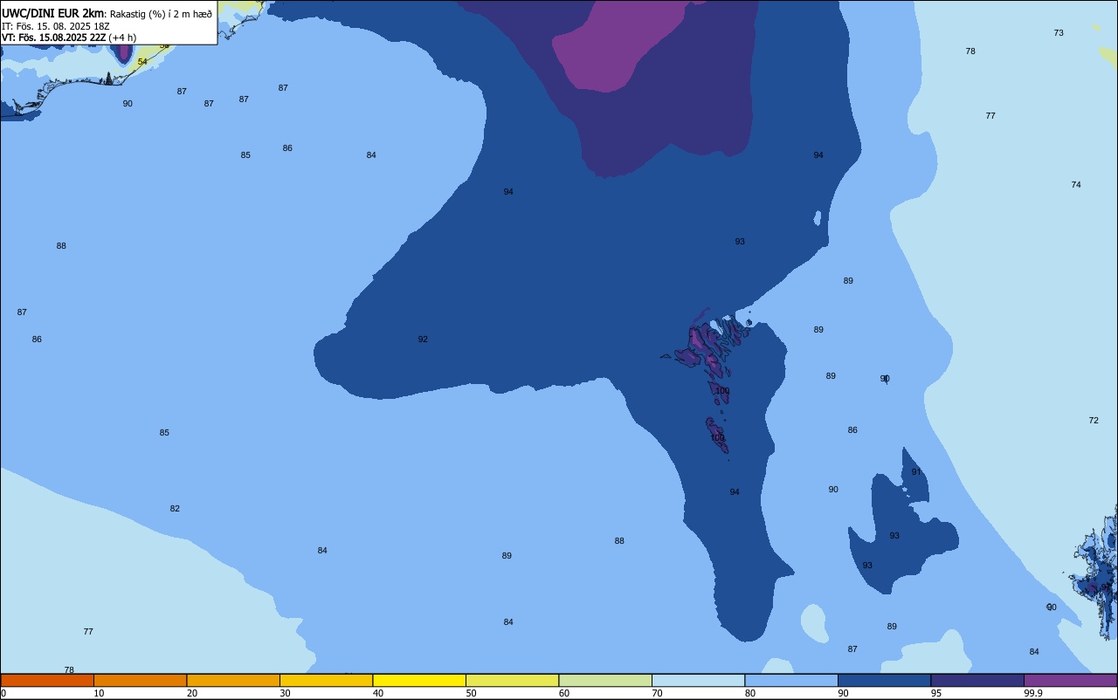Click the label 'Rakastig (%) í 2 m hæð'

tap(161, 14)
